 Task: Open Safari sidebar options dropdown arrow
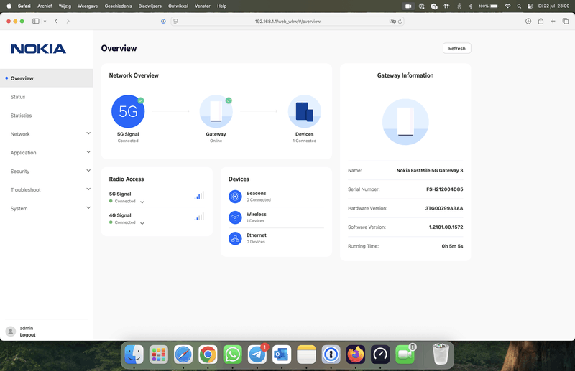pos(45,22)
